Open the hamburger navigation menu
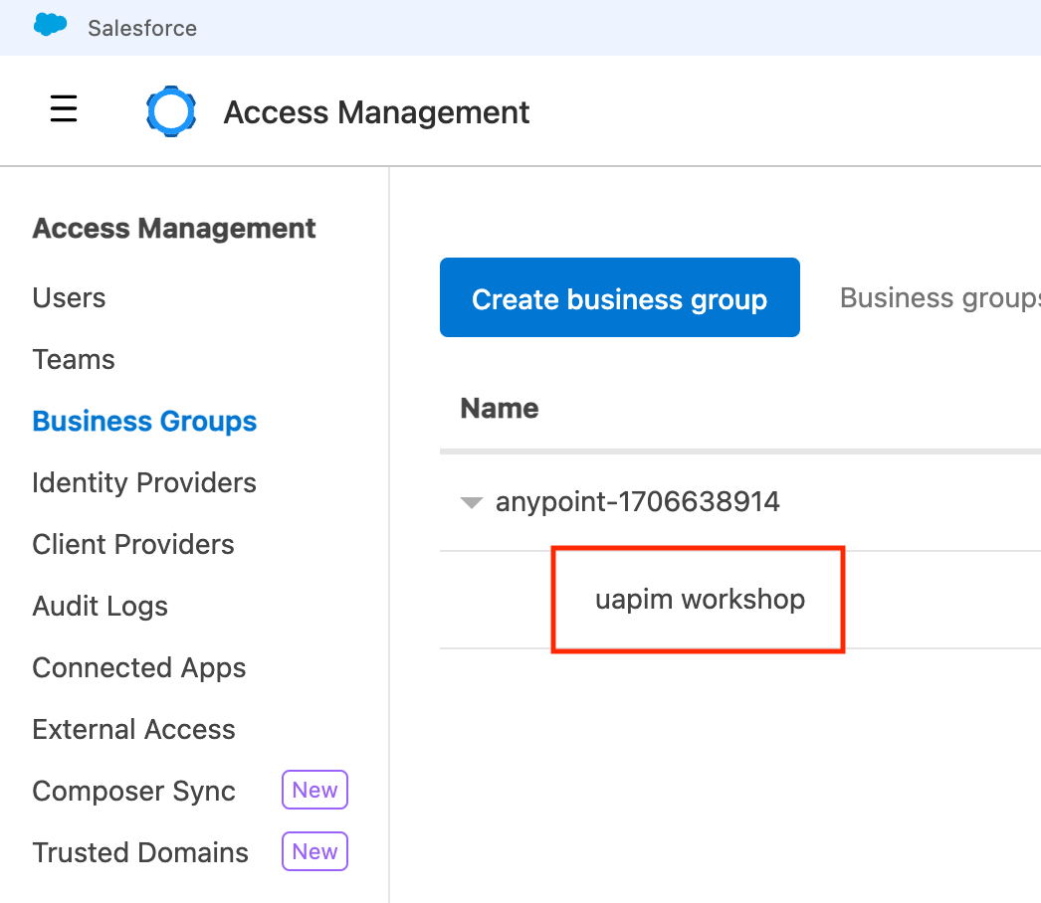This screenshot has width=1041, height=903. tap(64, 108)
